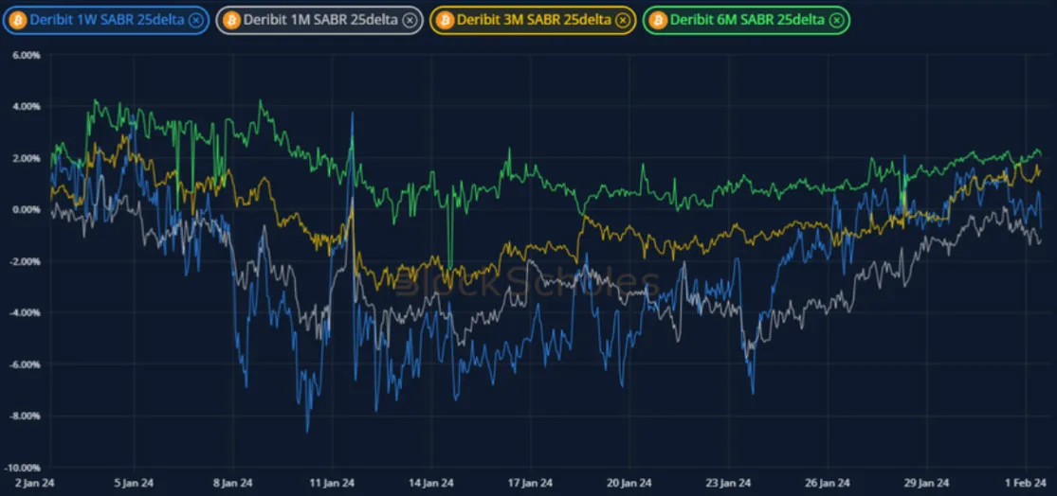Click the 5 Jan 24 date label
1057x496 pixels.
pyautogui.click(x=134, y=483)
